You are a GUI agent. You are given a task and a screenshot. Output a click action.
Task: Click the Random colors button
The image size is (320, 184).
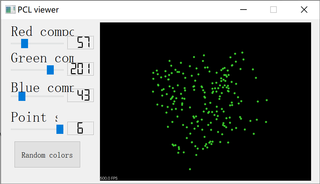pyautogui.click(x=48, y=154)
